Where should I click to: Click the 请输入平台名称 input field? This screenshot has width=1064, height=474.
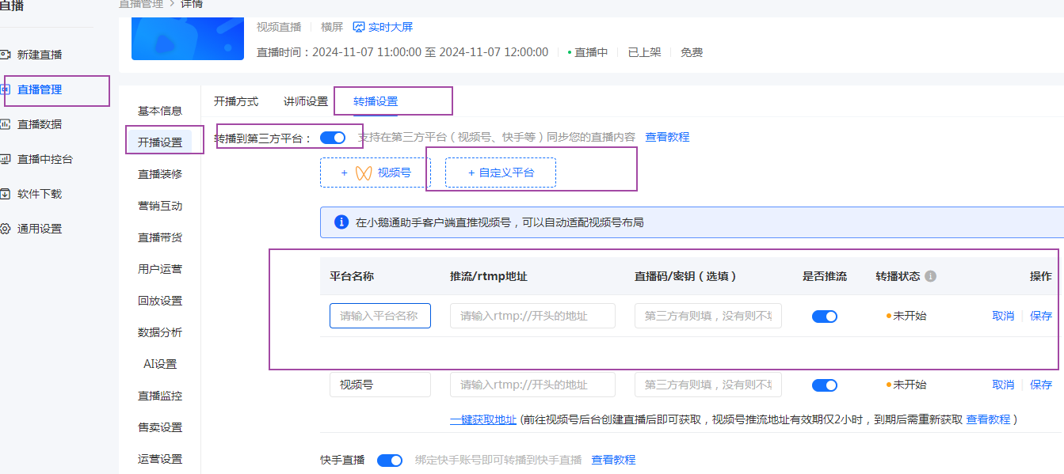379,315
